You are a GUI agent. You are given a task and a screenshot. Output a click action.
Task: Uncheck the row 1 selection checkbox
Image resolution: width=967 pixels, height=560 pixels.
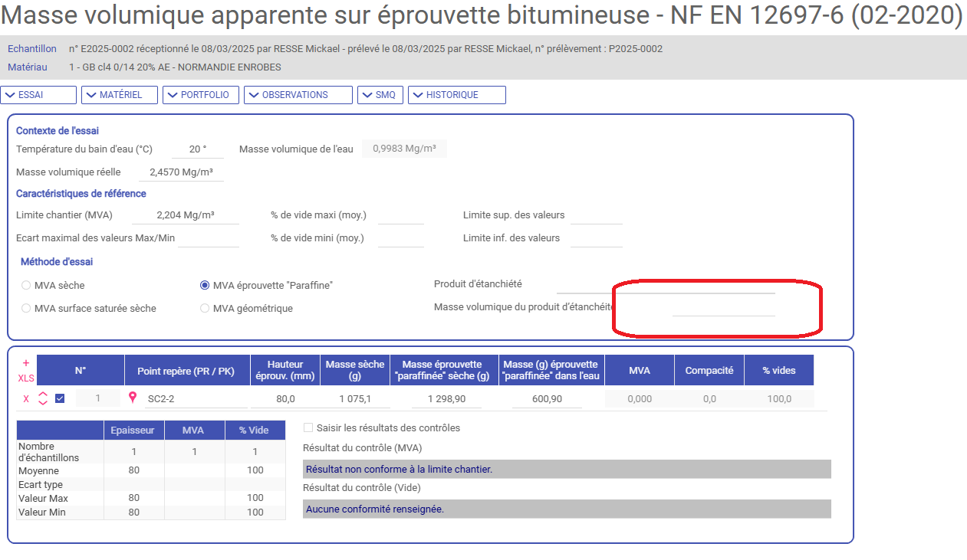(x=60, y=398)
